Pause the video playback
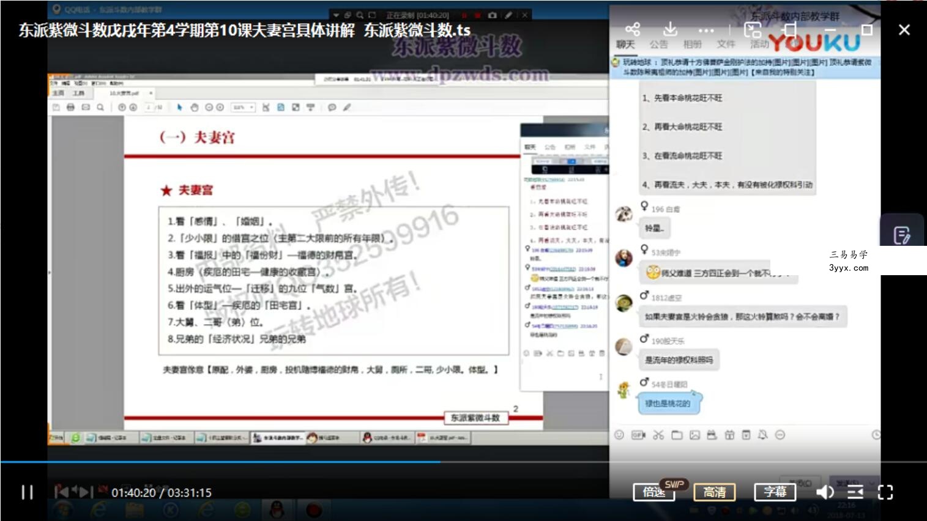The height and width of the screenshot is (521, 927). [x=28, y=492]
